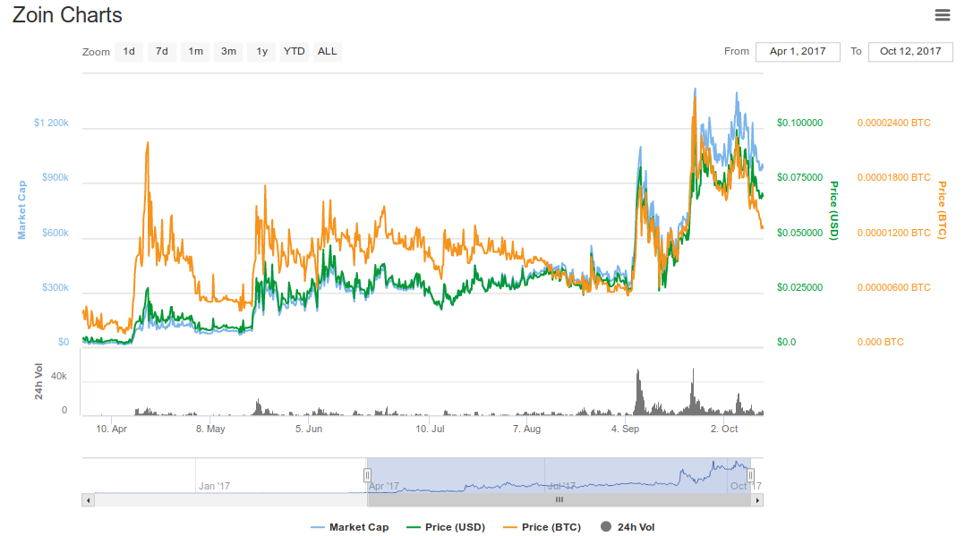Set zoom to 1y

tap(262, 52)
